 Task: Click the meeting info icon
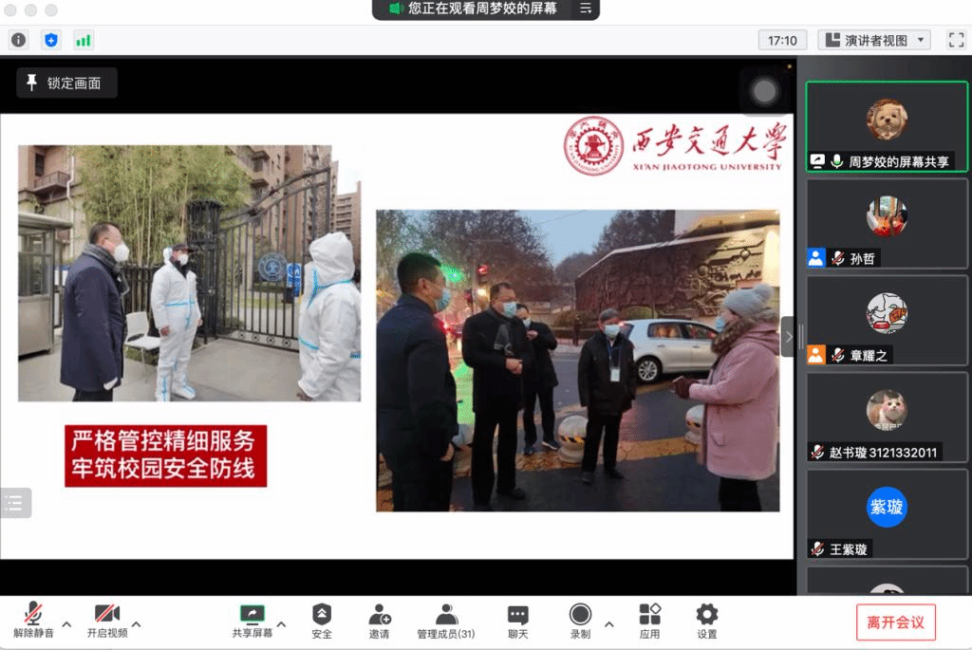pyautogui.click(x=19, y=40)
